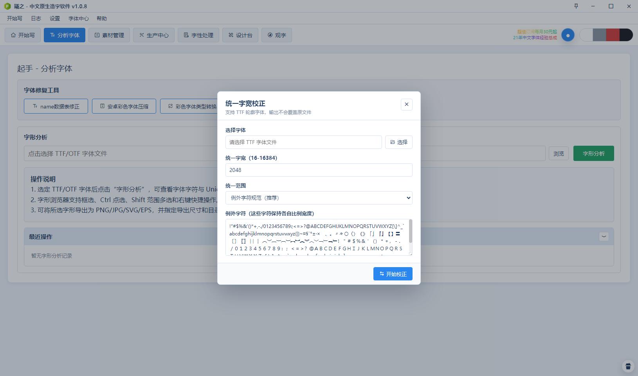Click the 起手 - 分析字体 page title
This screenshot has height=376, width=638.
(x=45, y=69)
